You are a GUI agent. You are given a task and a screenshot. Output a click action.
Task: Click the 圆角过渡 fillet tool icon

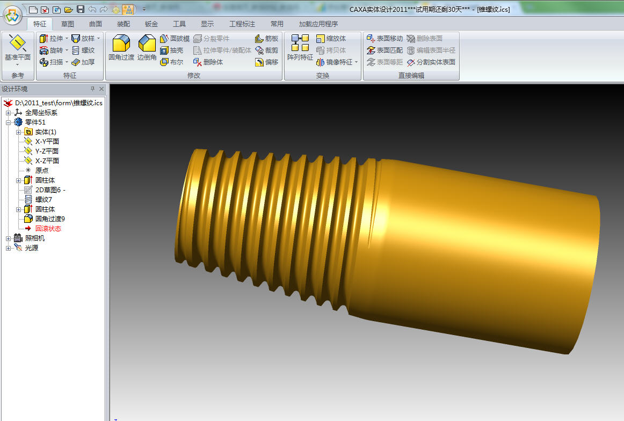pyautogui.click(x=121, y=43)
